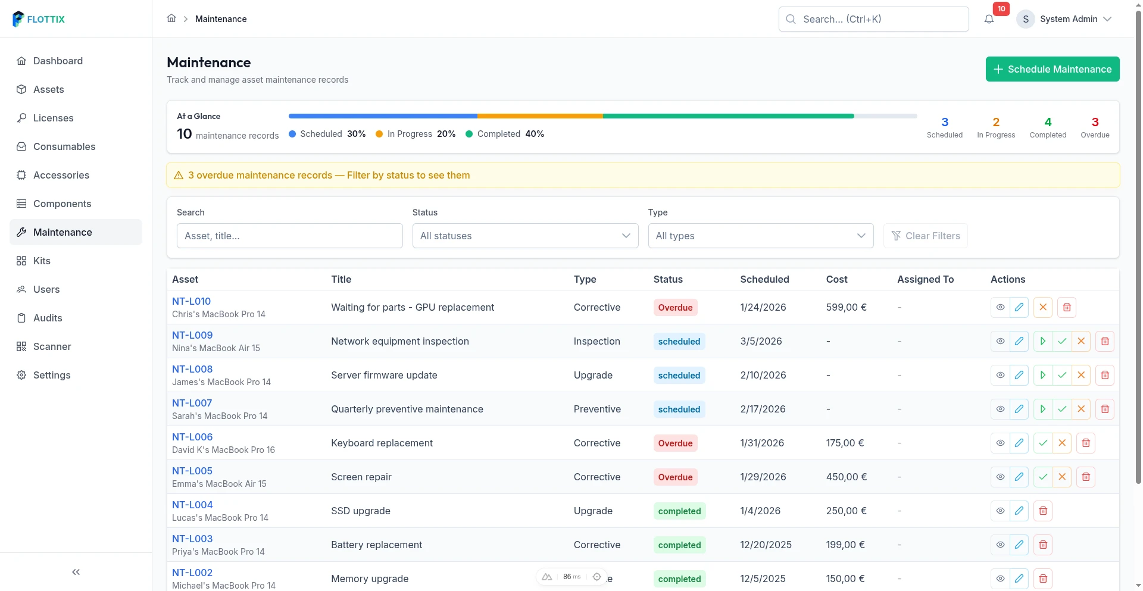View details of Screen repair with eye icon
Screen dimensions: 1143x591
[1000, 477]
